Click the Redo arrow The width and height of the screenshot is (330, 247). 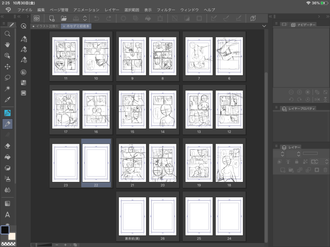108,18
